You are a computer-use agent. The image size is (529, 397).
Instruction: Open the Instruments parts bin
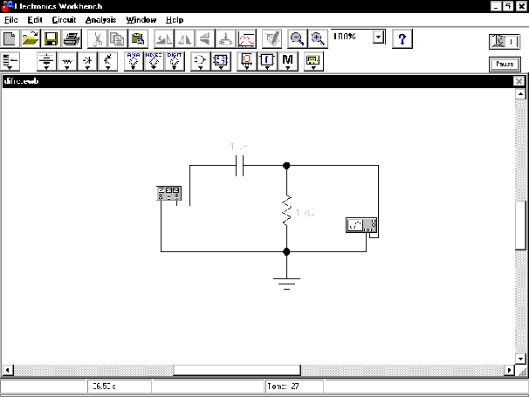coord(313,61)
